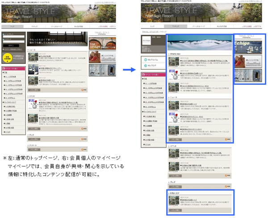The height and width of the screenshot is (218, 268).
Task: Open the red hiking boots banner on right page
Action: tap(248, 61)
